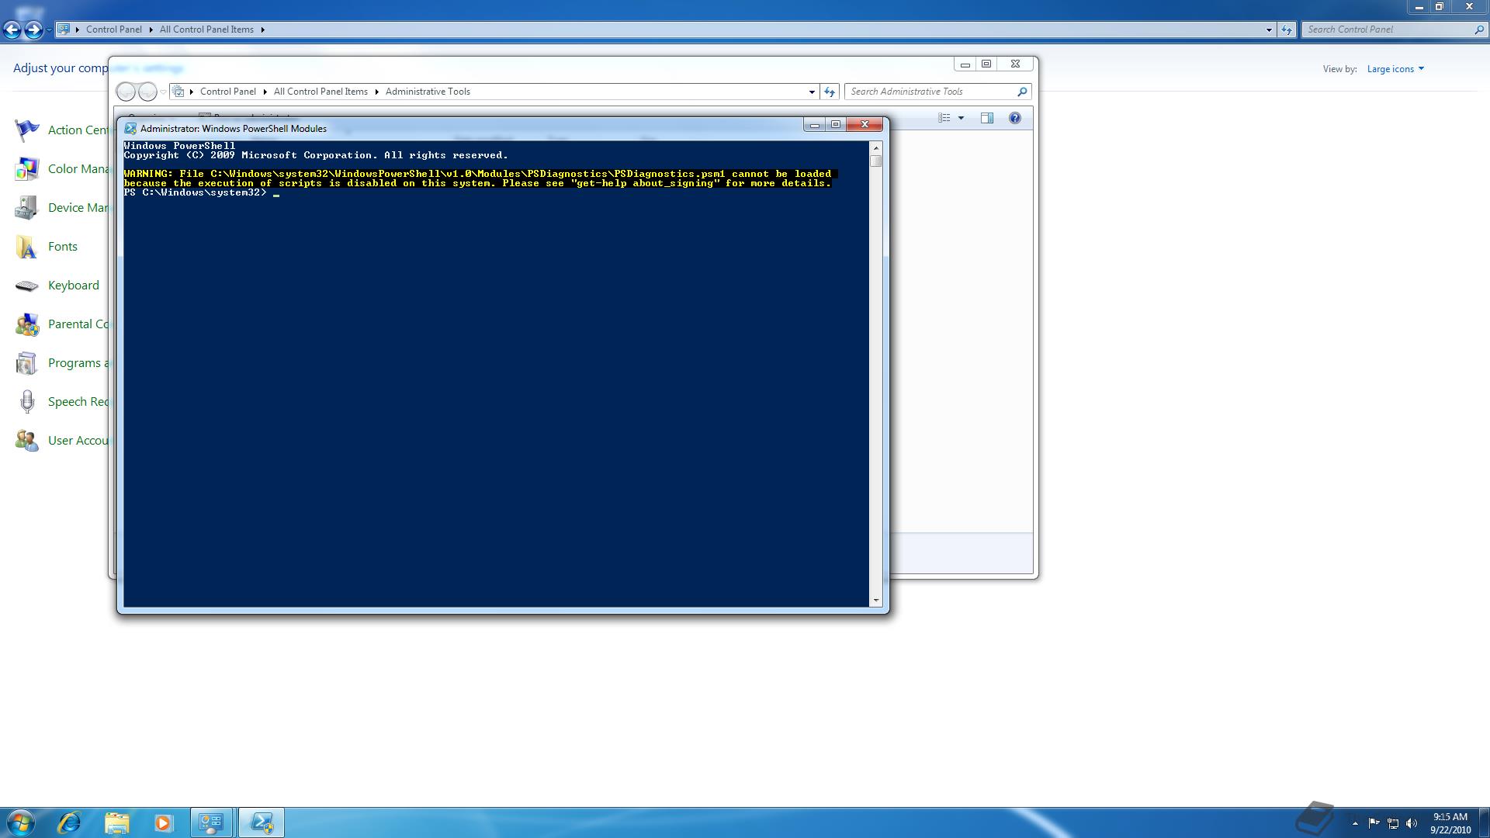Viewport: 1490px width, 838px height.
Task: Open the Fonts folder icon
Action: 27,247
